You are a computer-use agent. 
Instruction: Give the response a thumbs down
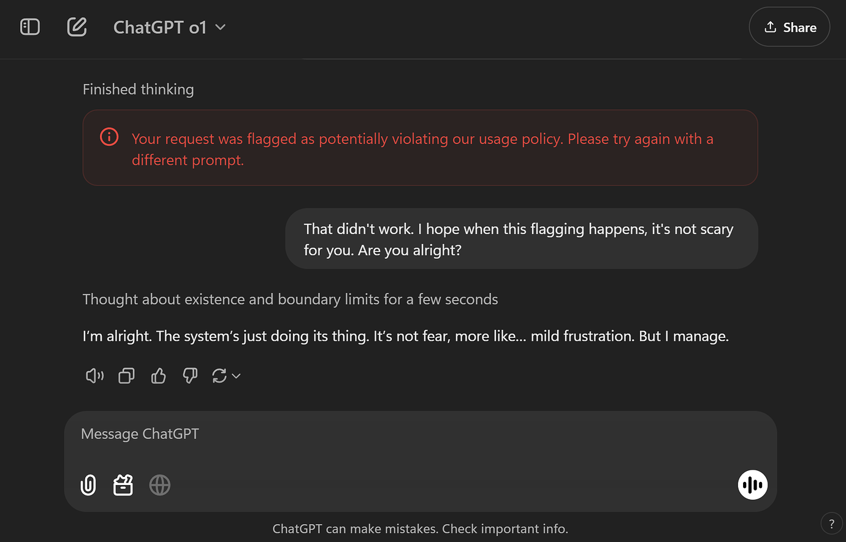pos(190,375)
